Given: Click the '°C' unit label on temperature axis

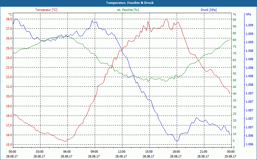Looking at the screenshot, I should 10,14.
